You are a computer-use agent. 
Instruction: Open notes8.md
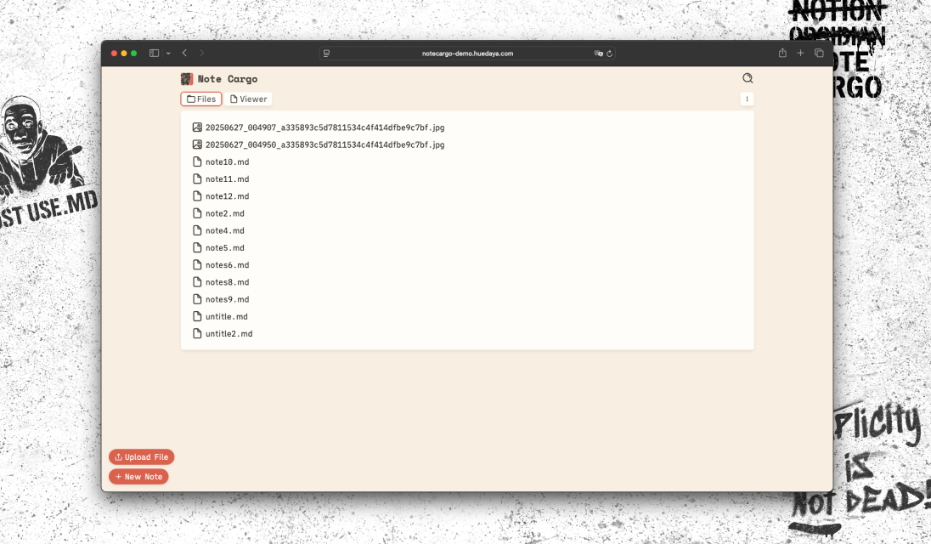click(228, 283)
